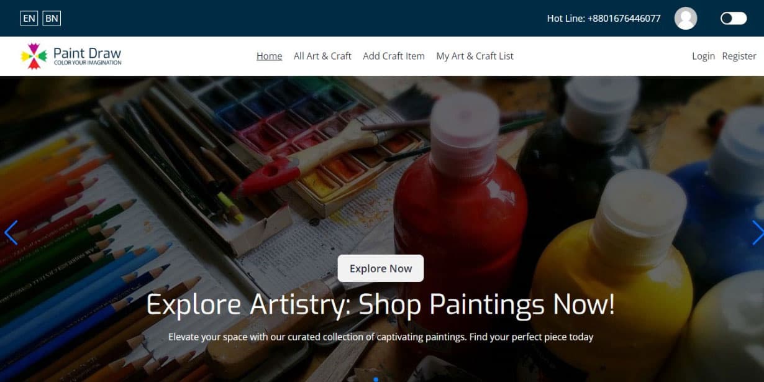Viewport: 764px width, 382px height.
Task: Switch language to BN
Action: [52, 18]
